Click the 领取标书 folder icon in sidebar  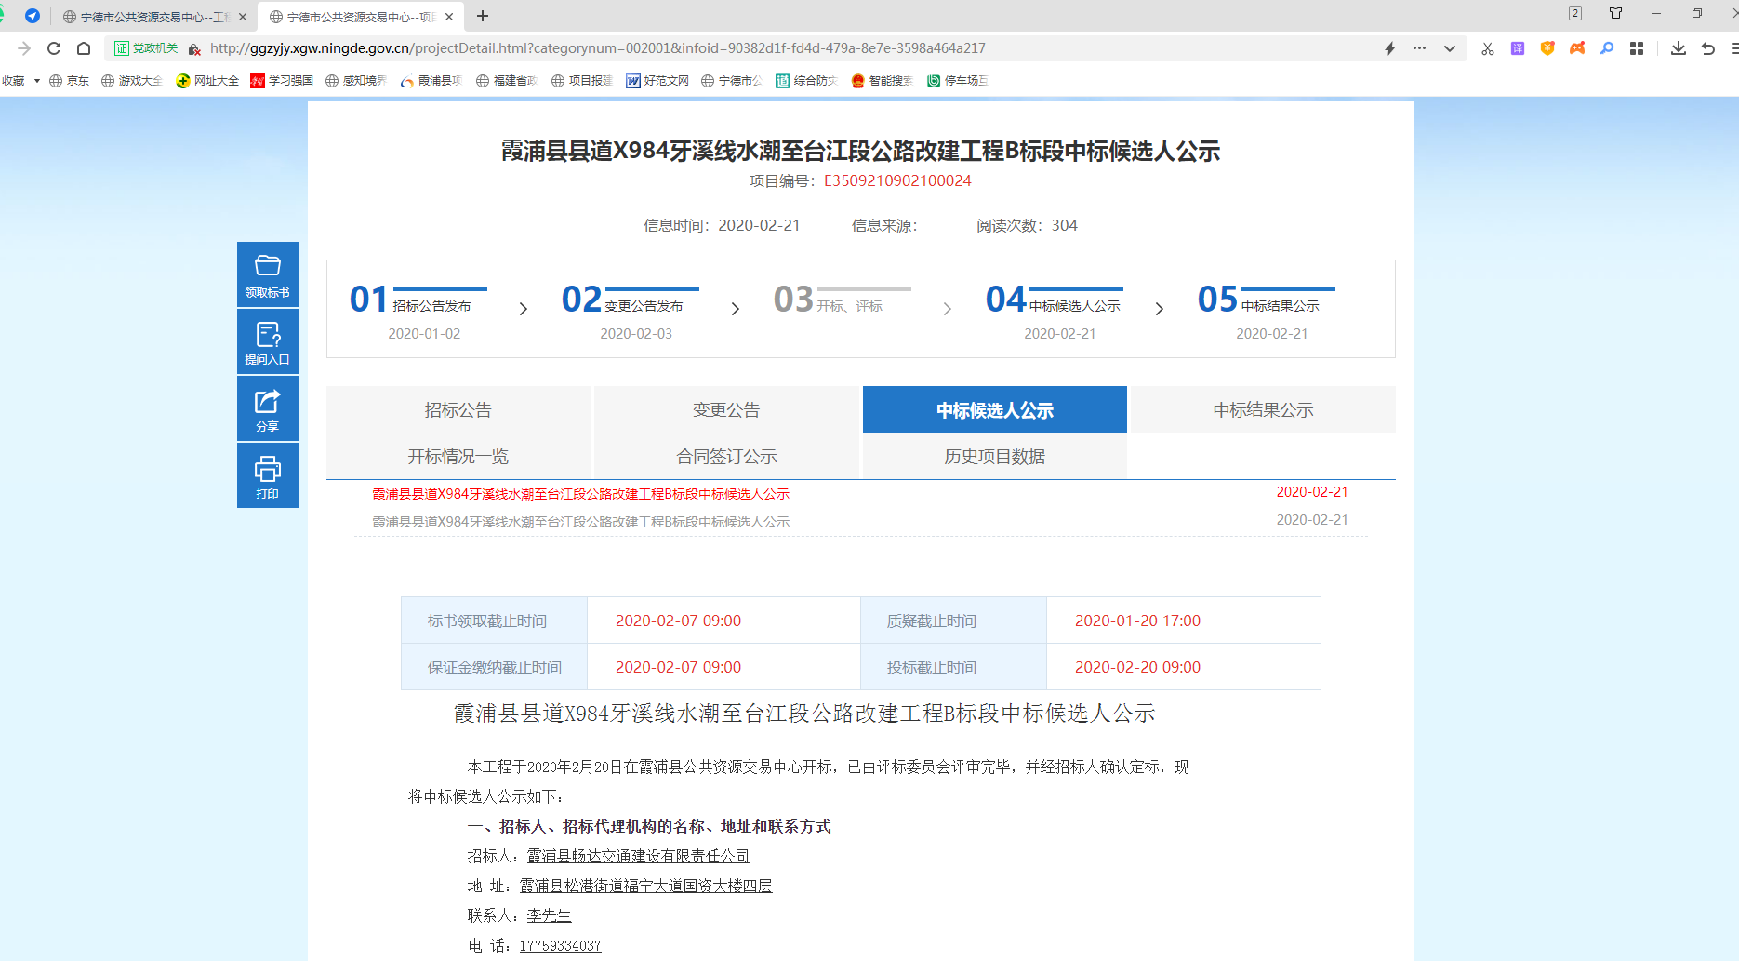tap(267, 267)
